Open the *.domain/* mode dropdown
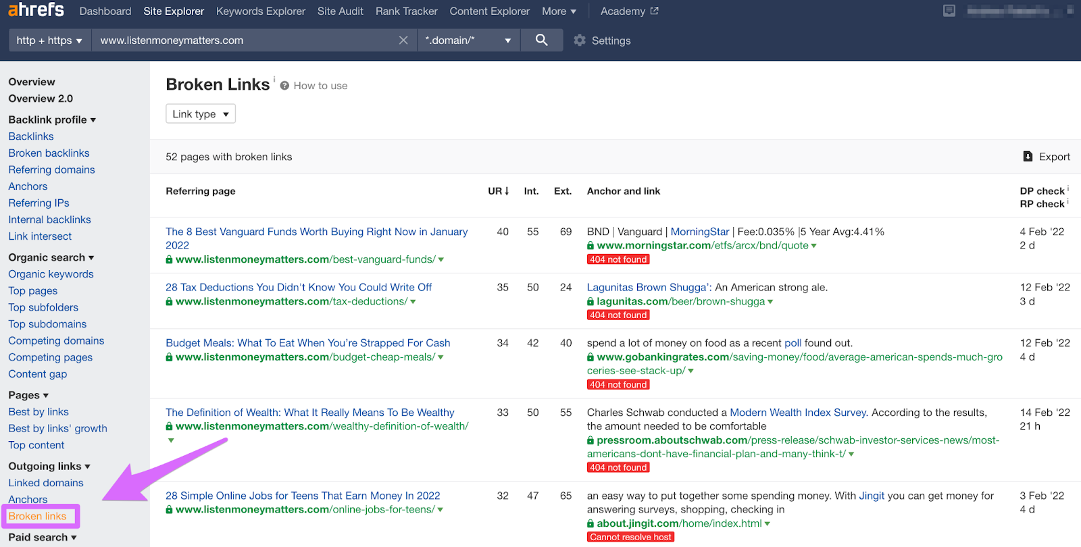The width and height of the screenshot is (1081, 547). pyautogui.click(x=468, y=40)
